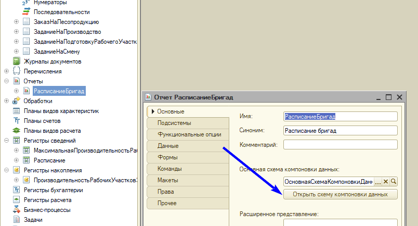Clear schema field with the X button
Image resolution: width=418 pixels, height=226 pixels.
point(386,181)
